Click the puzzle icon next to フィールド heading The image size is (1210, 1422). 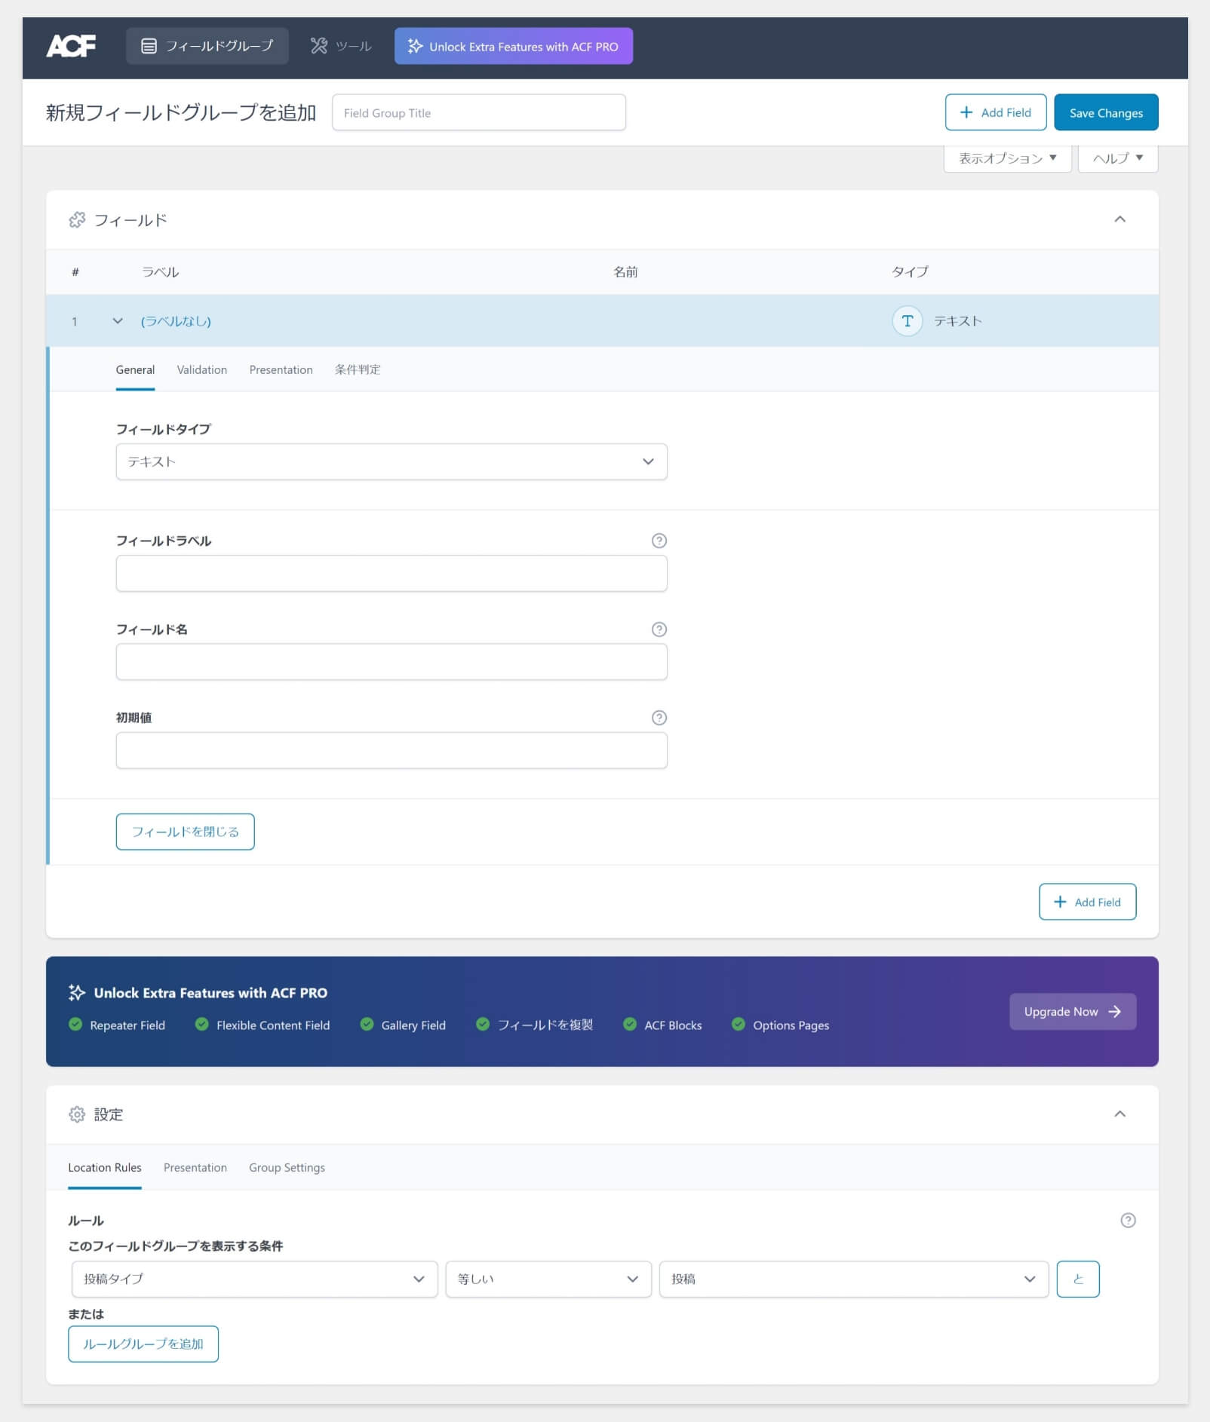[x=77, y=219]
